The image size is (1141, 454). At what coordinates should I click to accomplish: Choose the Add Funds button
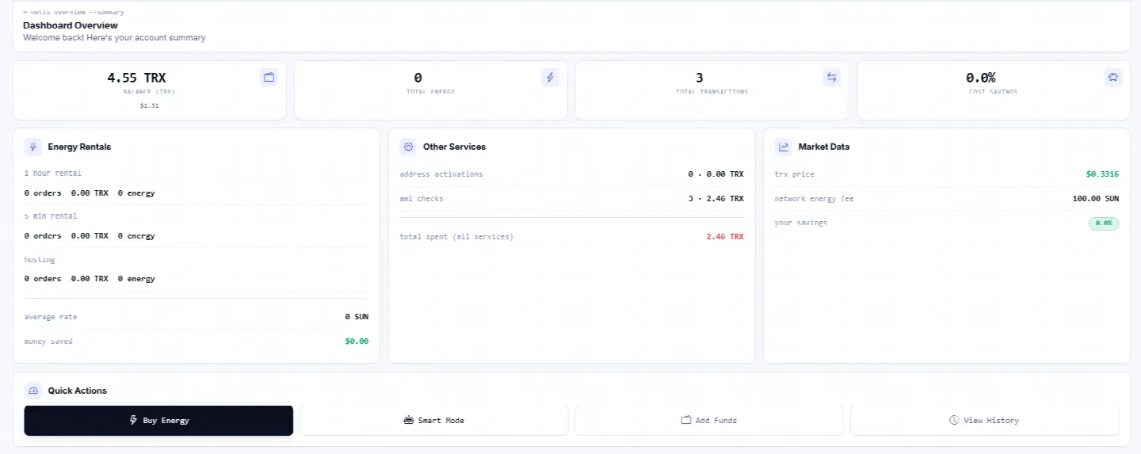(709, 421)
